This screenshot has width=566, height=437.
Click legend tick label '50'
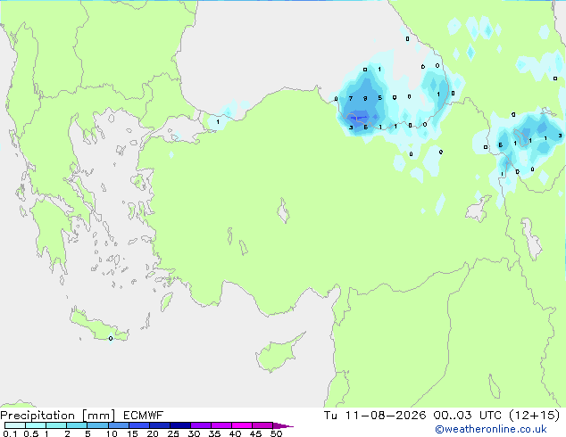click(x=277, y=433)
